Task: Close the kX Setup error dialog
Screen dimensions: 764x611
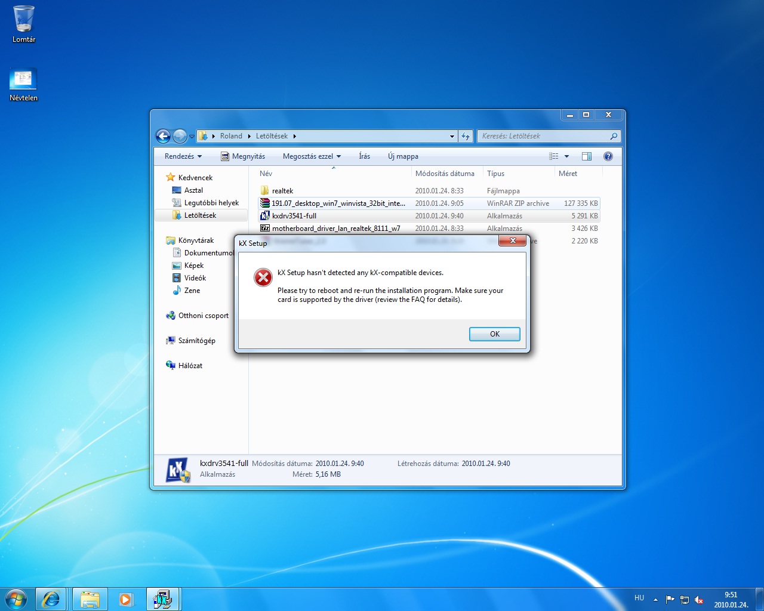Action: tap(513, 240)
